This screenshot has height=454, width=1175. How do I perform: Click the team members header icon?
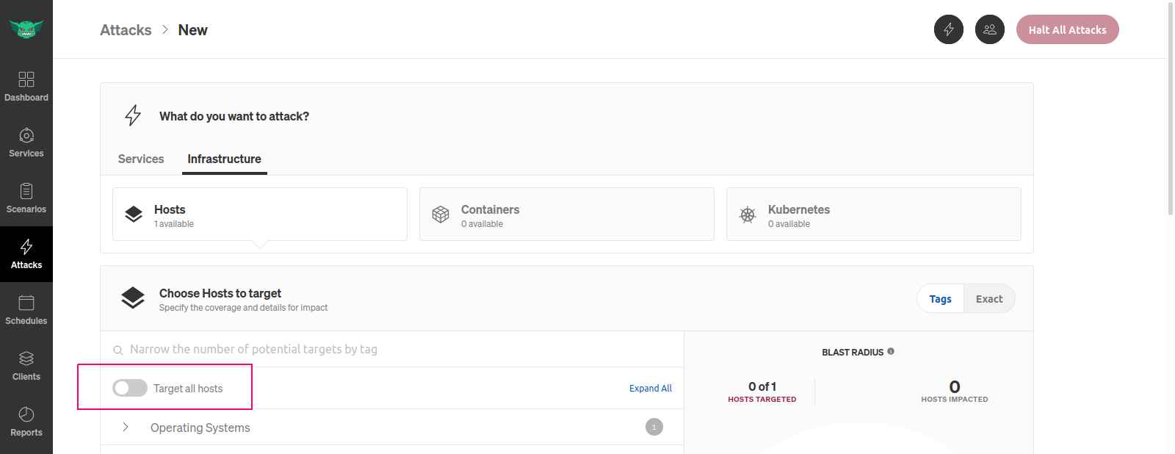point(990,29)
